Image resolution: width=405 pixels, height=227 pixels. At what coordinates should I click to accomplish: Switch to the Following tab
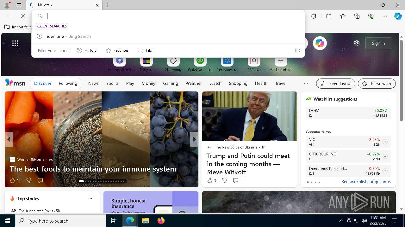pos(68,83)
